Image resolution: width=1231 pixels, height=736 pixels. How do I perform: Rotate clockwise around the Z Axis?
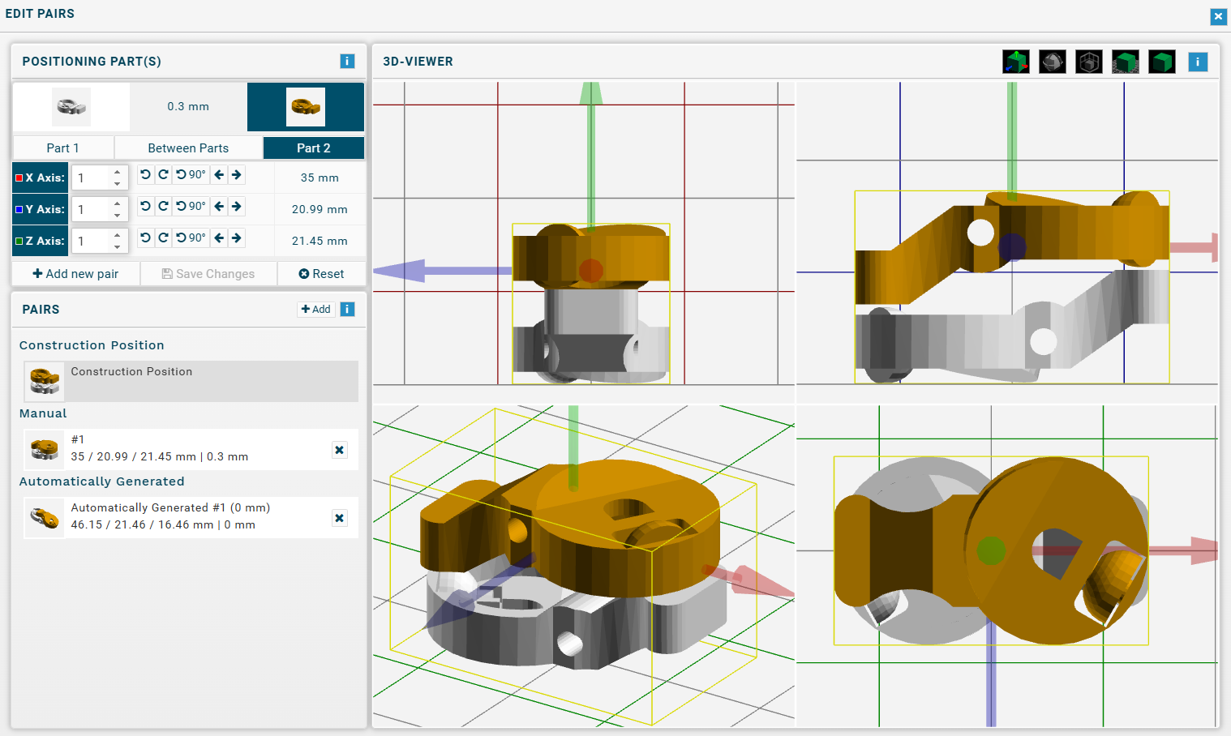163,237
